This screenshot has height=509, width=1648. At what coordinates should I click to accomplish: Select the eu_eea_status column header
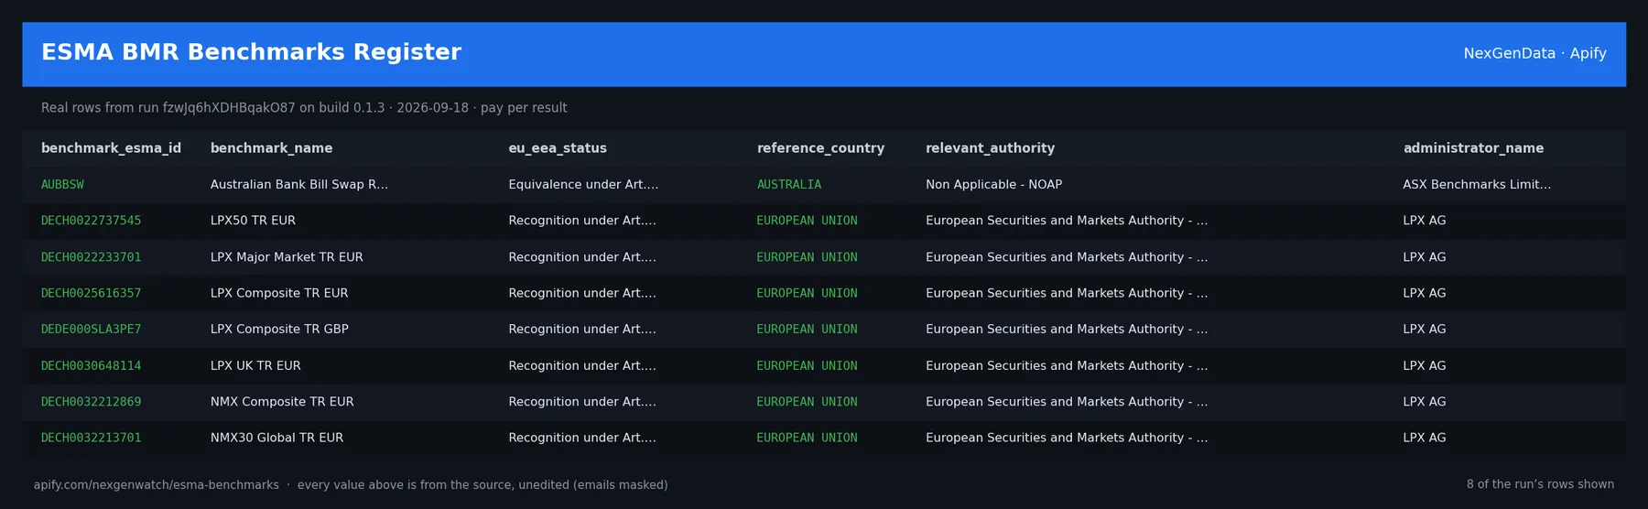click(558, 148)
